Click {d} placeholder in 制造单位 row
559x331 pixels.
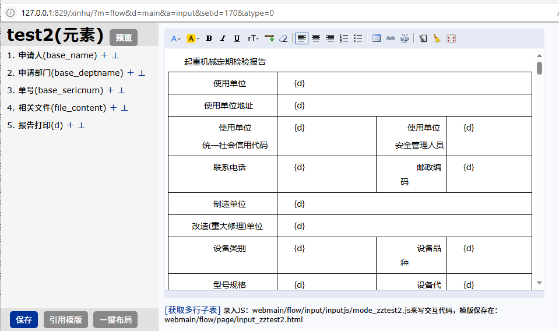[300, 204]
